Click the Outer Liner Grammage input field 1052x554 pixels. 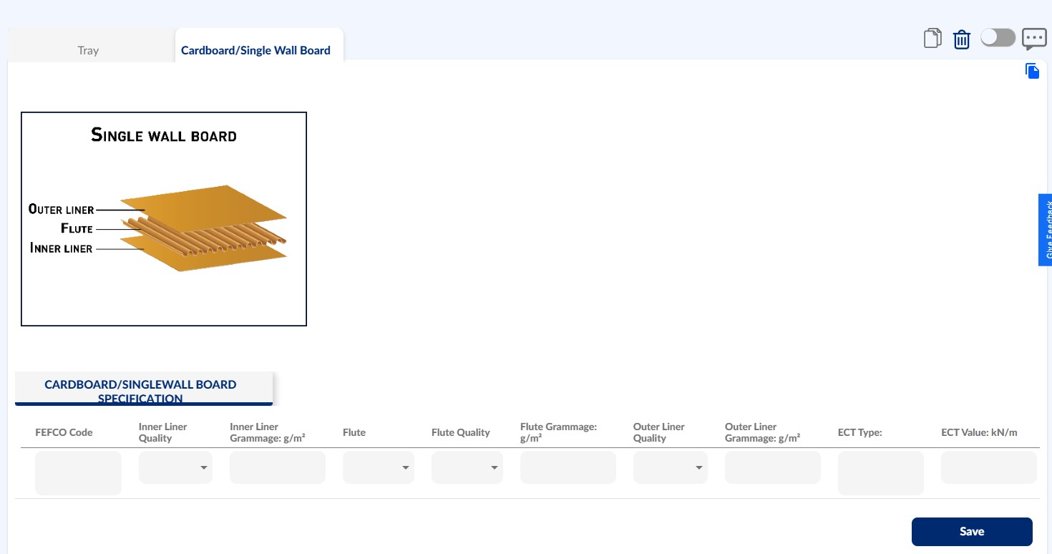coord(773,467)
